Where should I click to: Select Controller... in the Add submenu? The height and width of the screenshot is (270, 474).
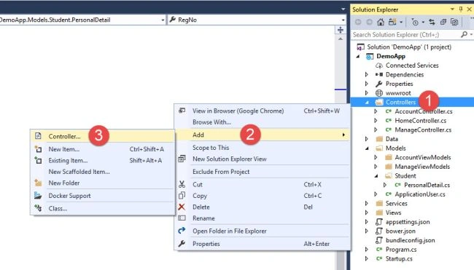[x=103, y=136]
